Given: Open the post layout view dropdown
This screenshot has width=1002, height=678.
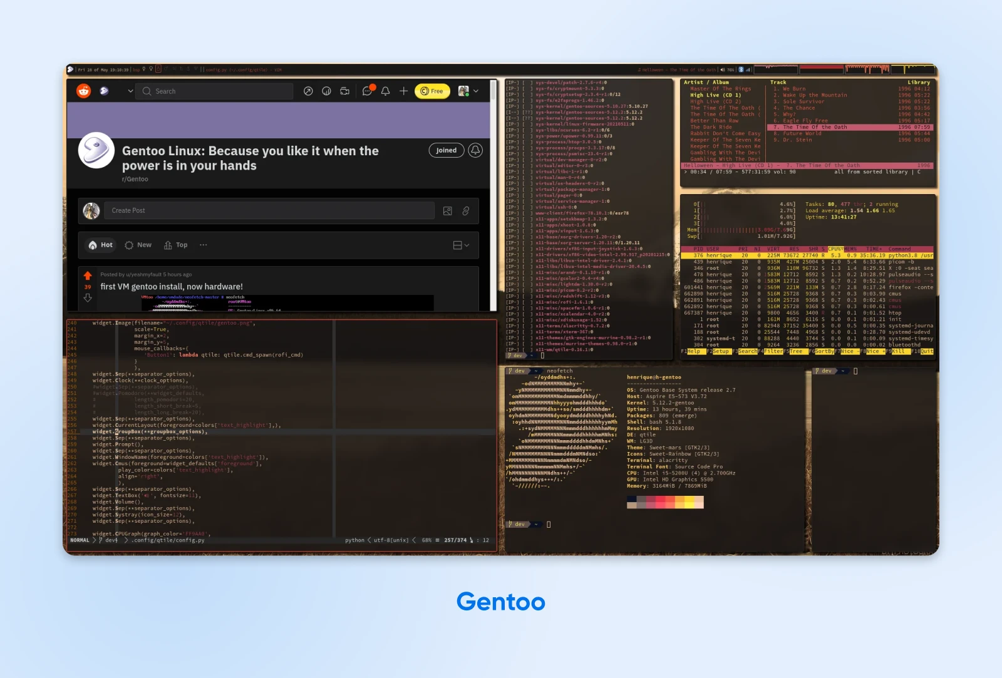Looking at the screenshot, I should 461,245.
